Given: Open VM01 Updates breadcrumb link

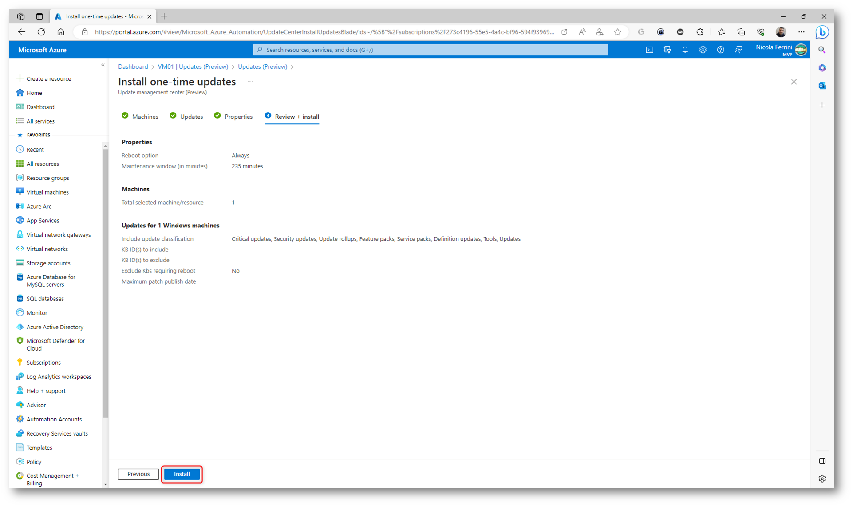Looking at the screenshot, I should tap(193, 67).
